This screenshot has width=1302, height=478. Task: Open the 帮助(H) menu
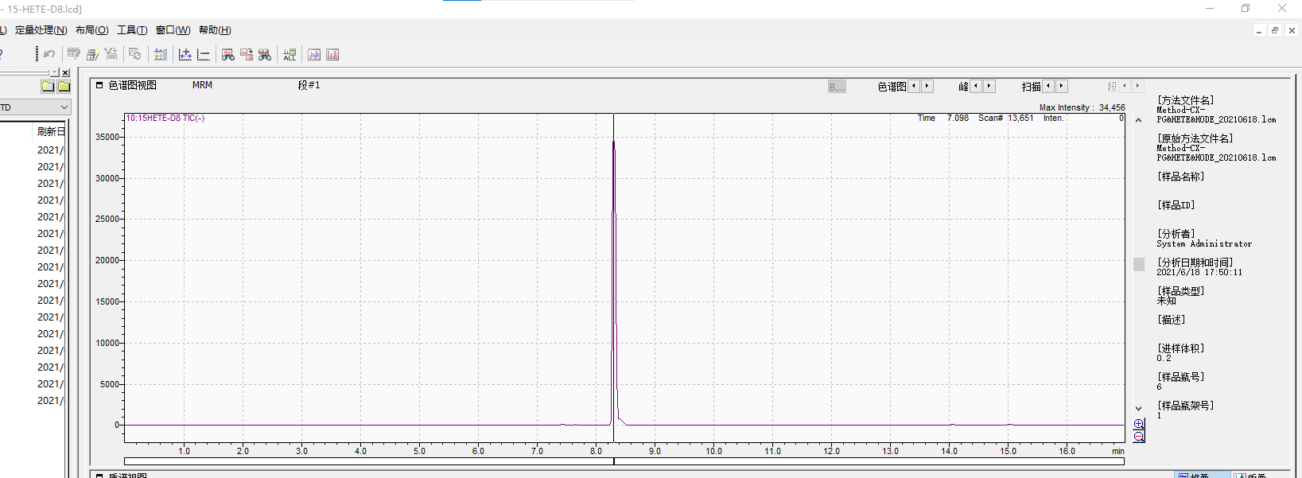pos(215,30)
